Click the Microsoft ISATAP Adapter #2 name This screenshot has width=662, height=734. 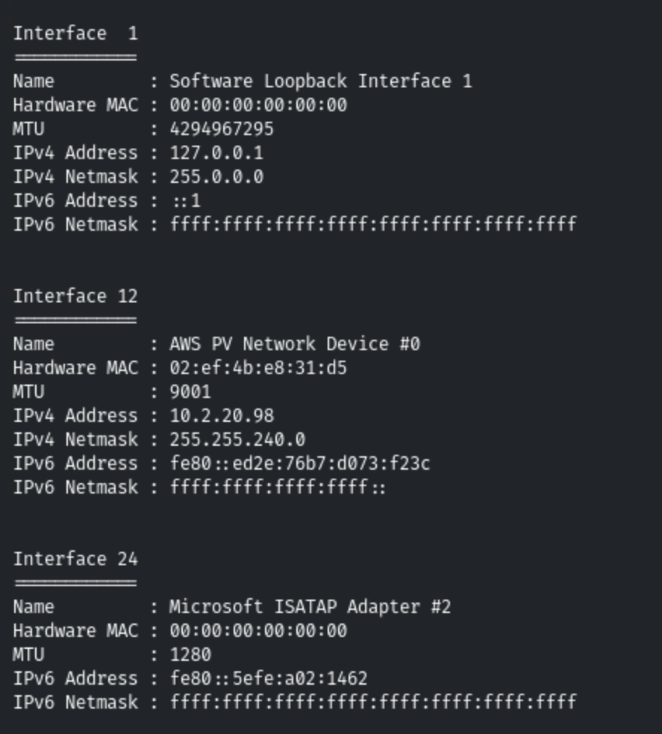tap(310, 607)
